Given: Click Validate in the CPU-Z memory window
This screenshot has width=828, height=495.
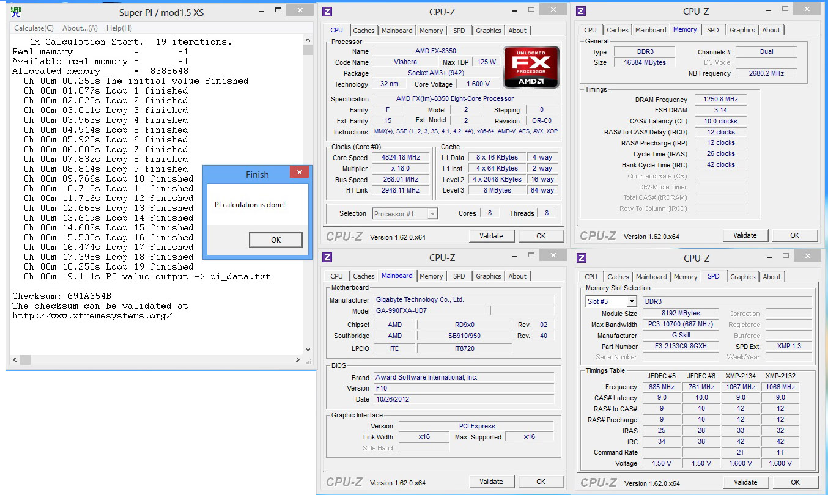Looking at the screenshot, I should point(745,235).
